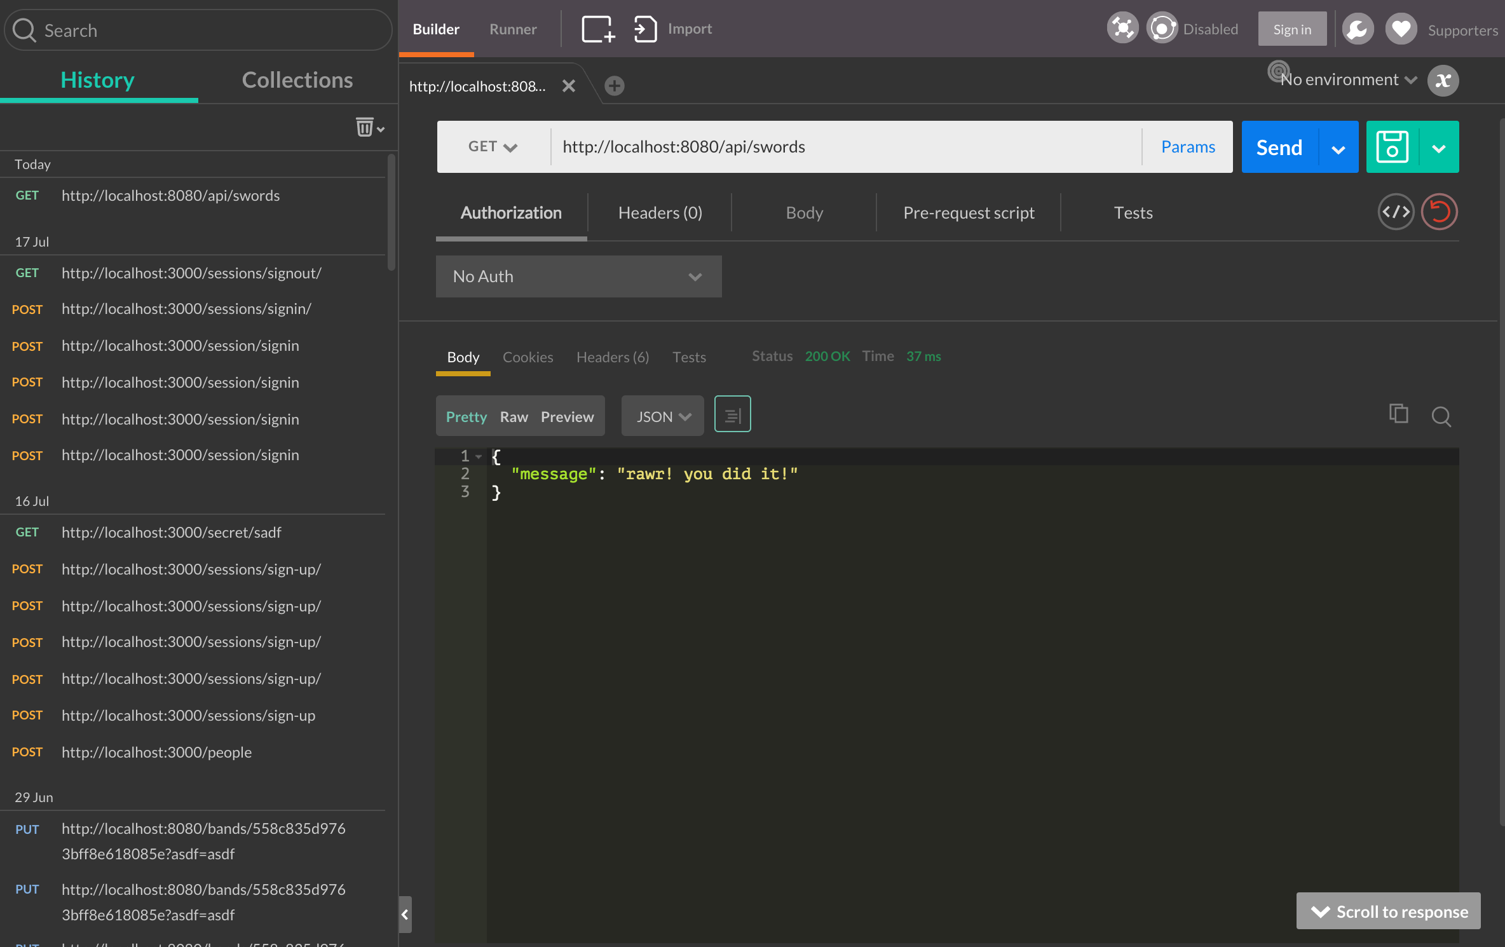1505x947 pixels.
Task: Click the Import icon
Action: click(x=645, y=29)
